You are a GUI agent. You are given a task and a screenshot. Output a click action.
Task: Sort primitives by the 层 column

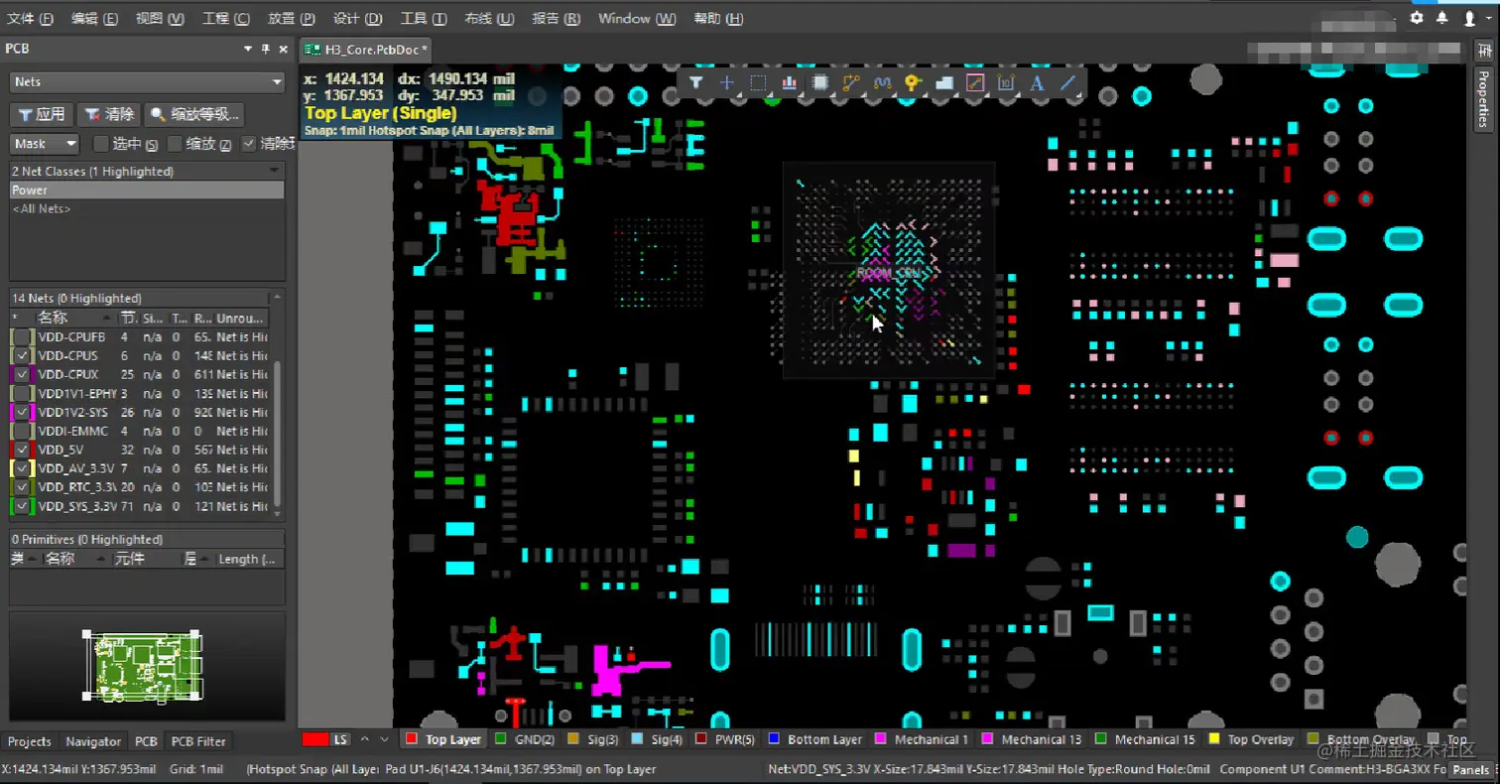coord(189,560)
